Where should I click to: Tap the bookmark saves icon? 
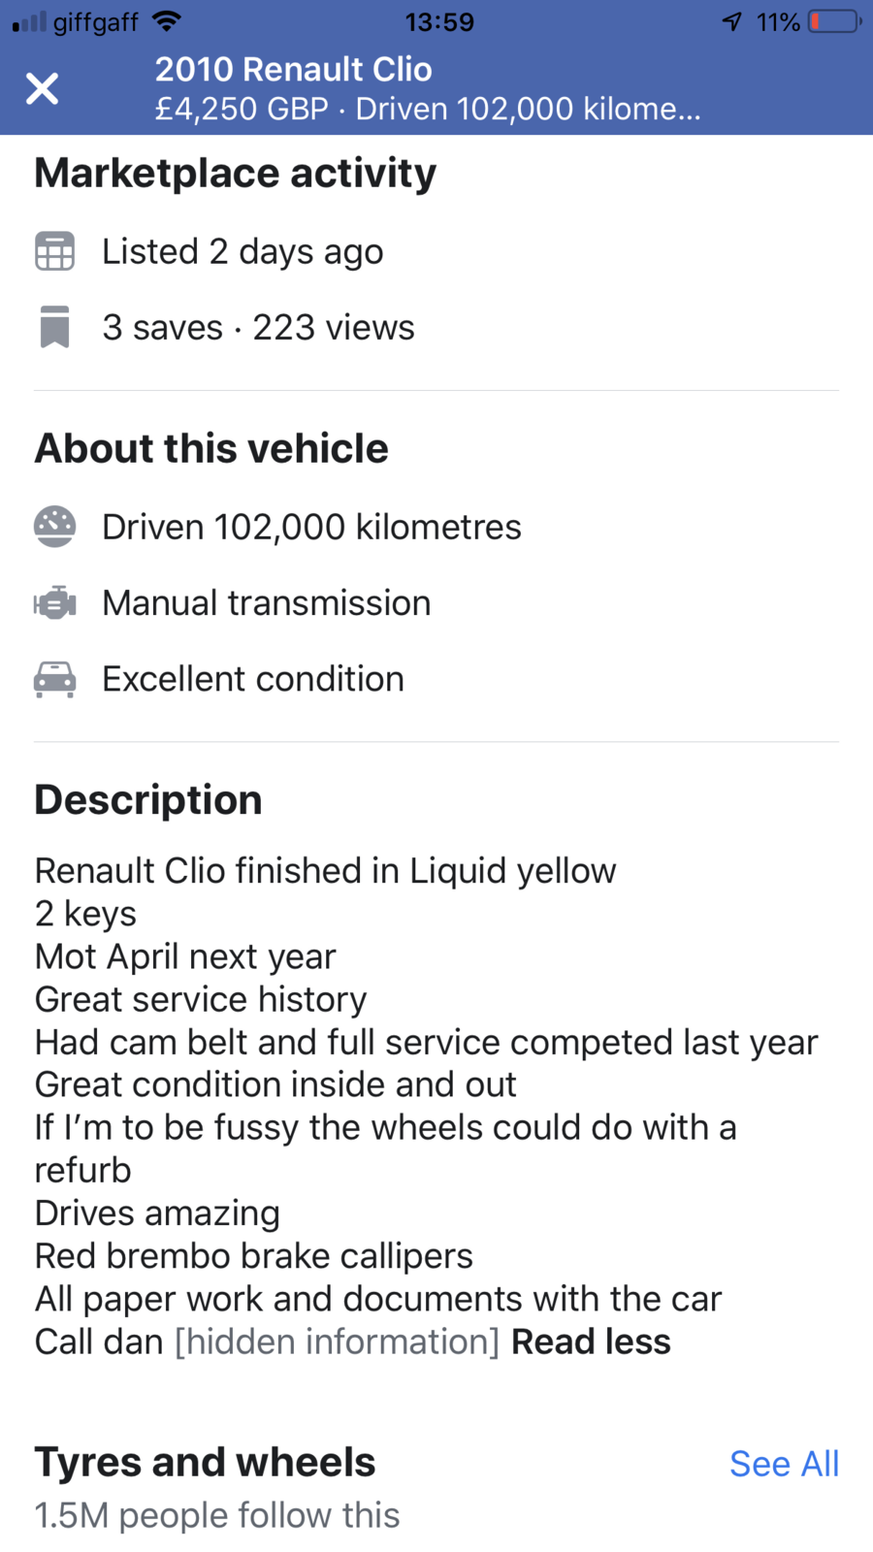click(x=54, y=327)
